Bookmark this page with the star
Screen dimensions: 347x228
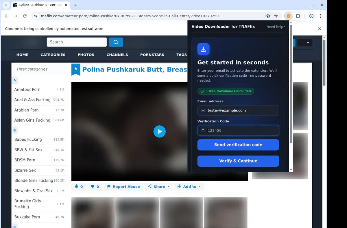pyautogui.click(x=276, y=16)
